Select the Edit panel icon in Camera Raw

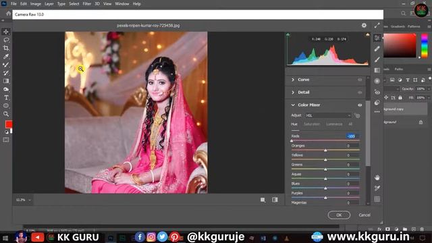pos(377,38)
